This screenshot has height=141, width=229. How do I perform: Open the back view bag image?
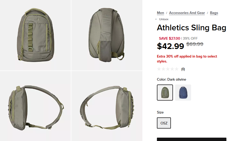point(107,35)
